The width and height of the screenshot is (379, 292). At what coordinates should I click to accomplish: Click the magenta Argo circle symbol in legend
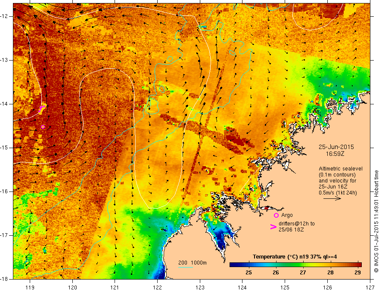[x=276, y=215]
